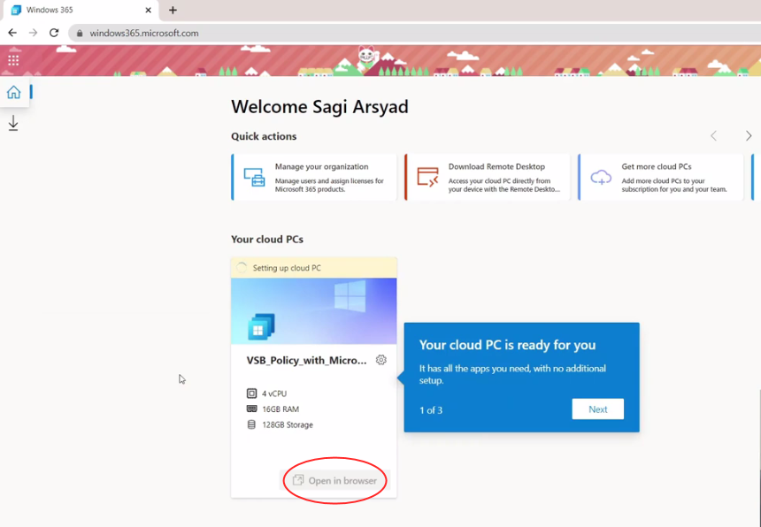This screenshot has height=527, width=761.
Task: Click the VSB_Policy_with_Micro... PC name
Action: pos(307,360)
